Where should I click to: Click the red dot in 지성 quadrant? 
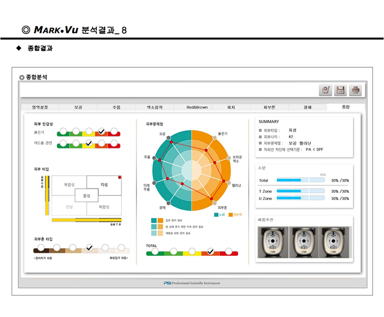click(x=119, y=178)
